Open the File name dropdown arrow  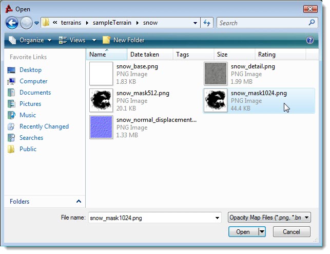point(217,217)
